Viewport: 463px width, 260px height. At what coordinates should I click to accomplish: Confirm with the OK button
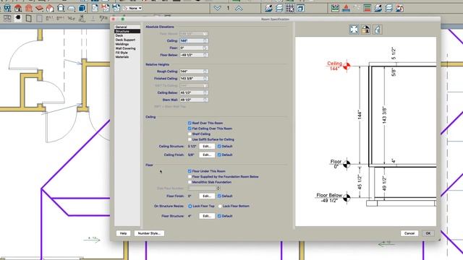(x=428, y=233)
